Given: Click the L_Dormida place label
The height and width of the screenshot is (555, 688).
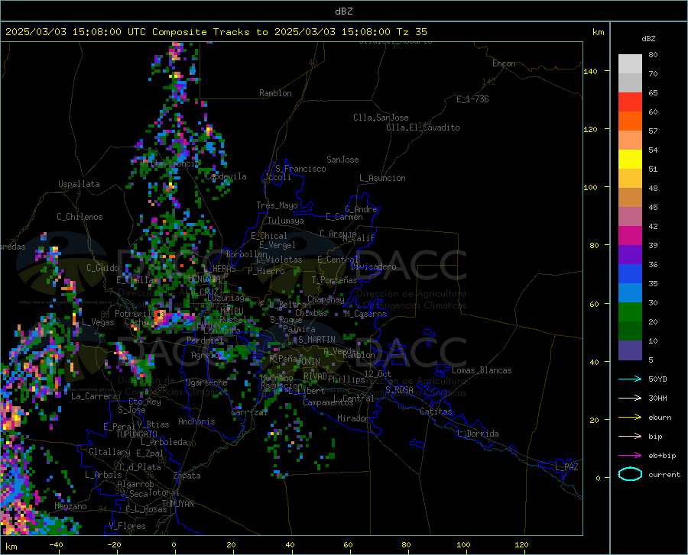Looking at the screenshot, I should [478, 434].
